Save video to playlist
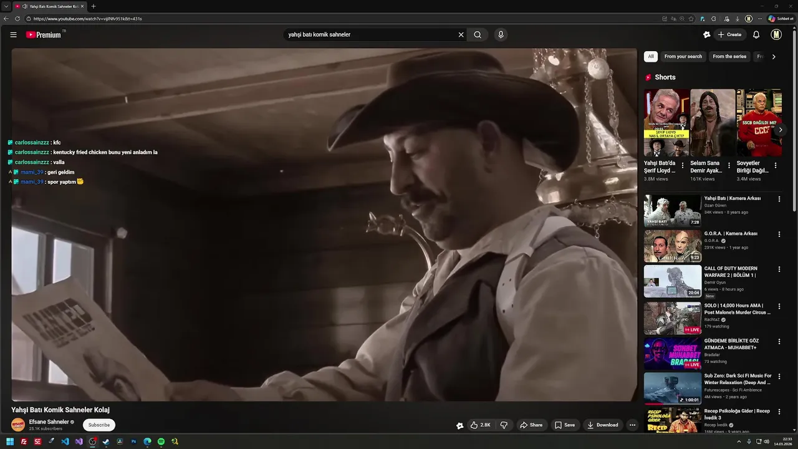Viewport: 798px width, 449px height. pyautogui.click(x=565, y=425)
